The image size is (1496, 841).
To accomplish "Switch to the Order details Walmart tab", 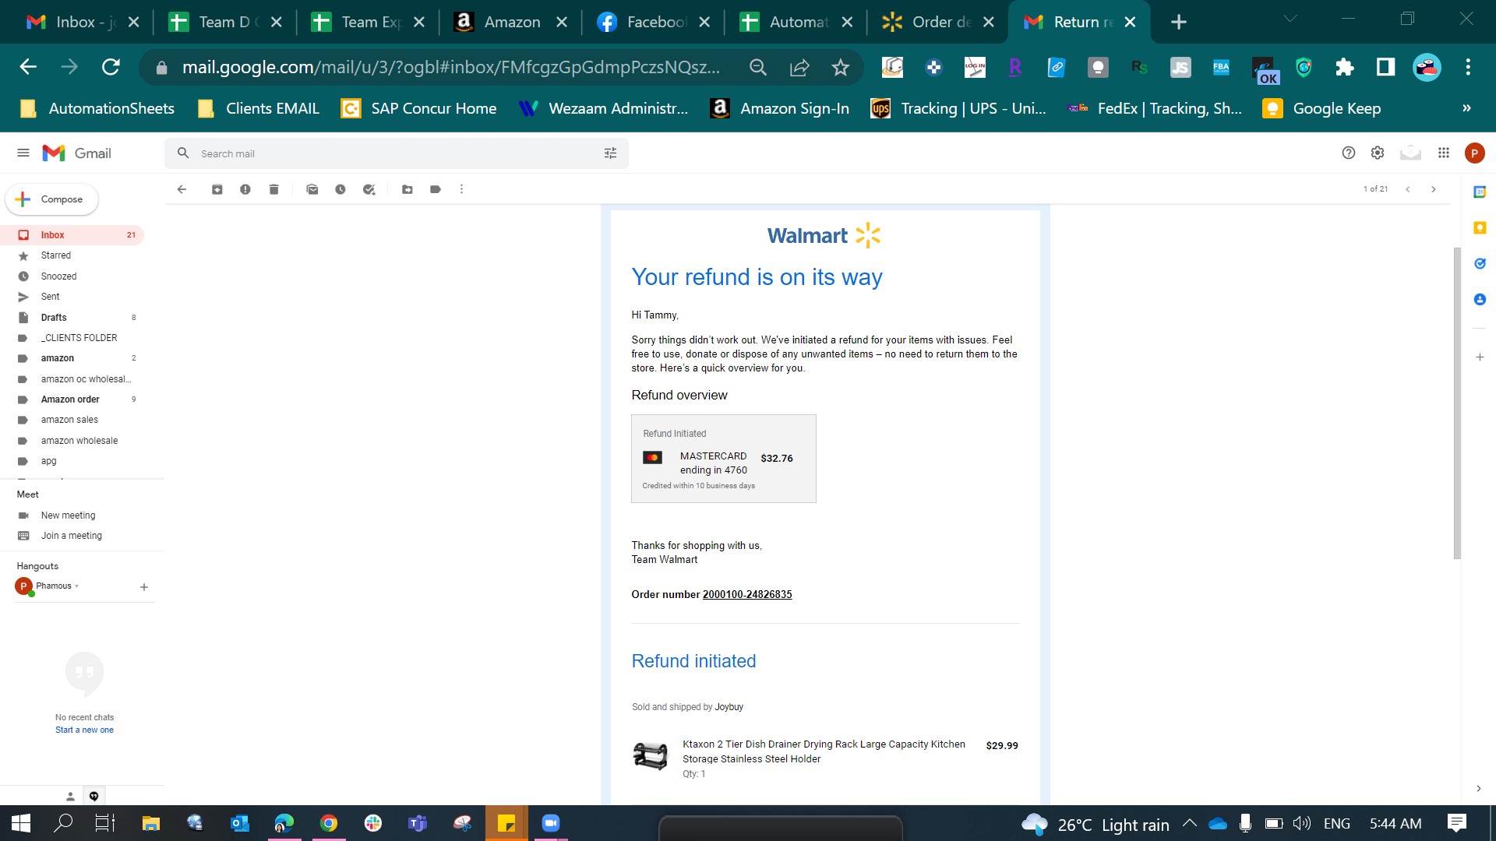I will click(x=938, y=22).
